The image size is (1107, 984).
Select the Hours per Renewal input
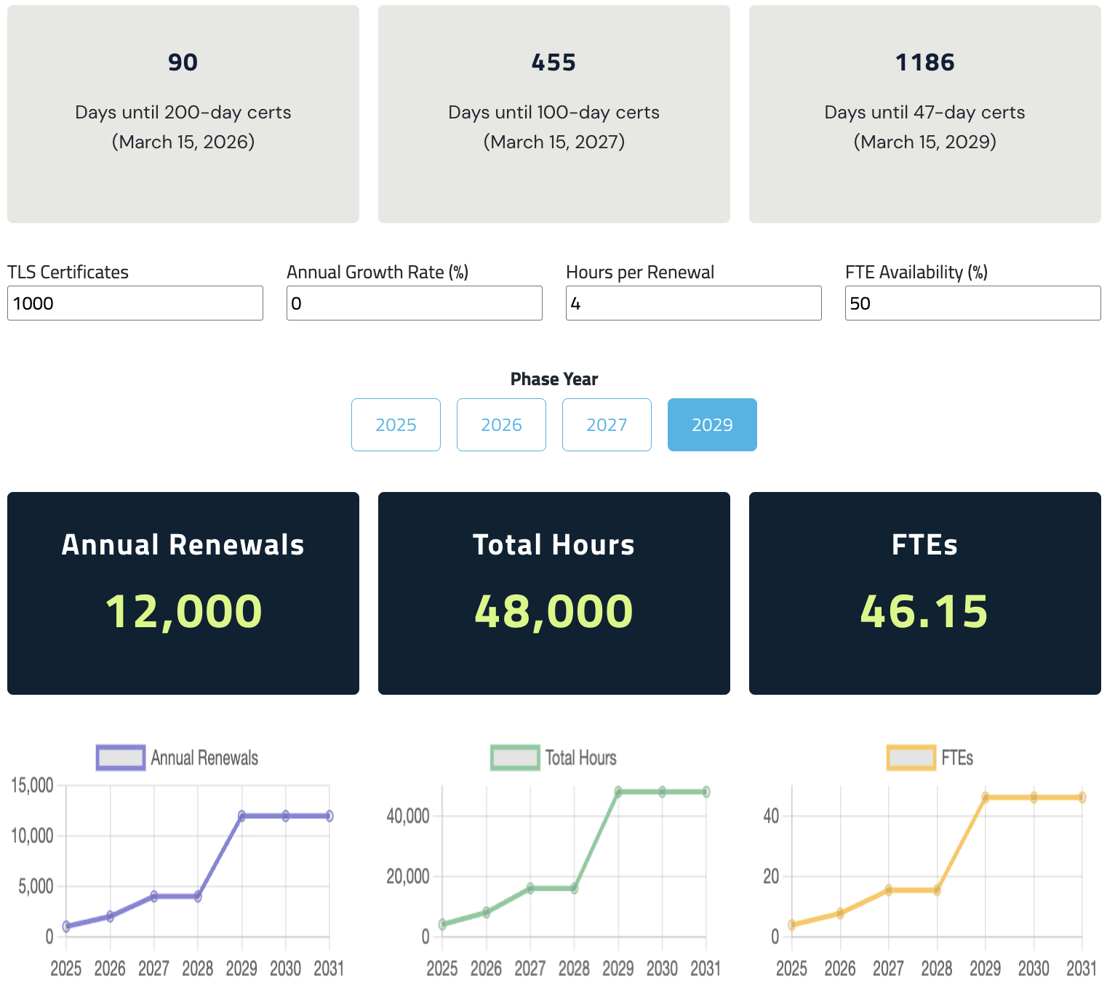click(x=693, y=303)
